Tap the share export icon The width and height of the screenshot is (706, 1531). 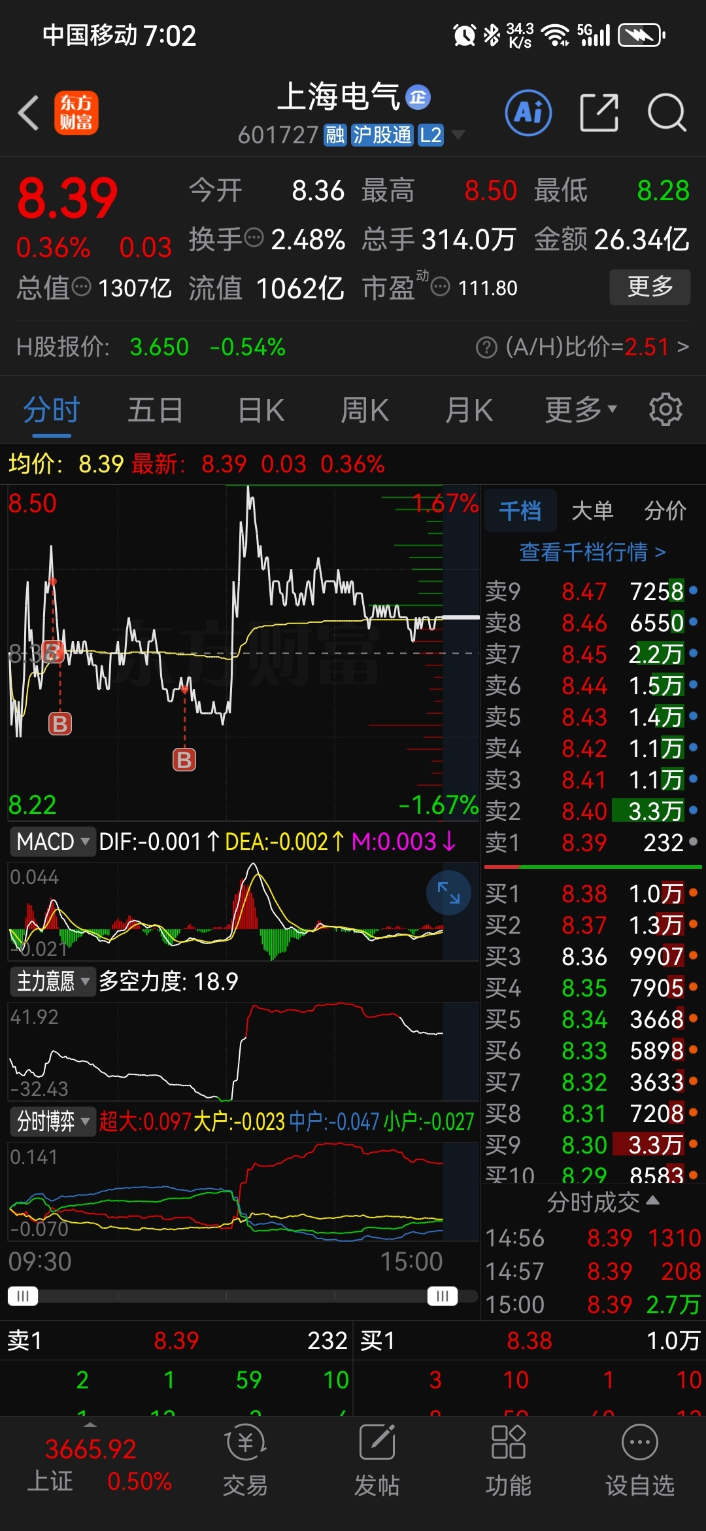click(599, 113)
